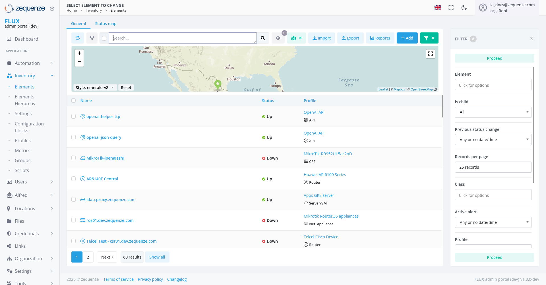Viewport: 546px width, 285px height.
Task: Tick the checkbox beside the search field
Action: click(x=104, y=38)
